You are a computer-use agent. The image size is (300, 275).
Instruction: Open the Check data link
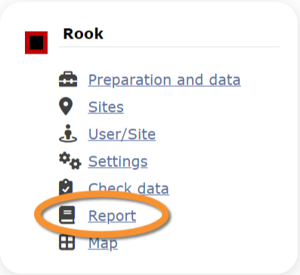click(x=128, y=188)
